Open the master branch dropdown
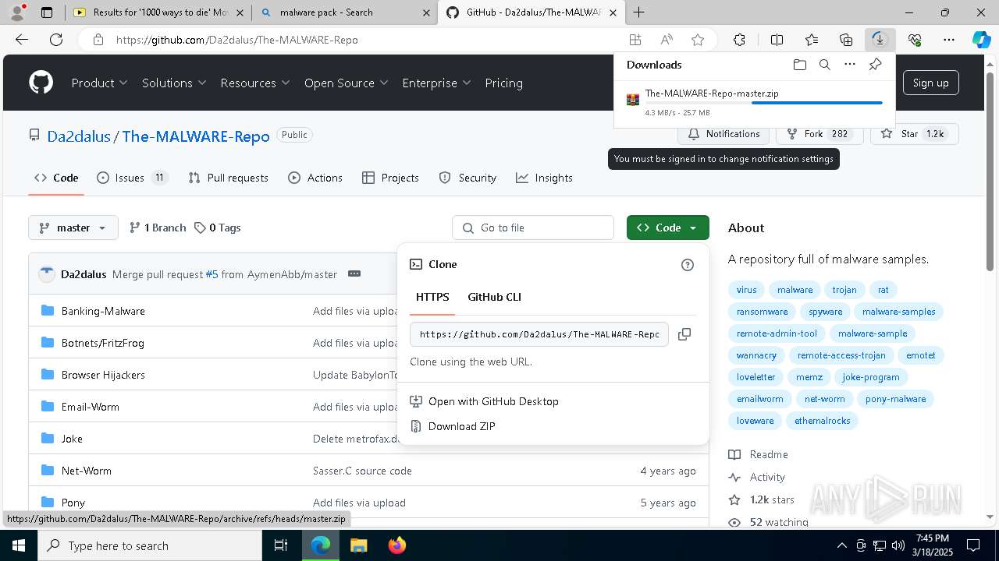999x561 pixels. (x=73, y=228)
